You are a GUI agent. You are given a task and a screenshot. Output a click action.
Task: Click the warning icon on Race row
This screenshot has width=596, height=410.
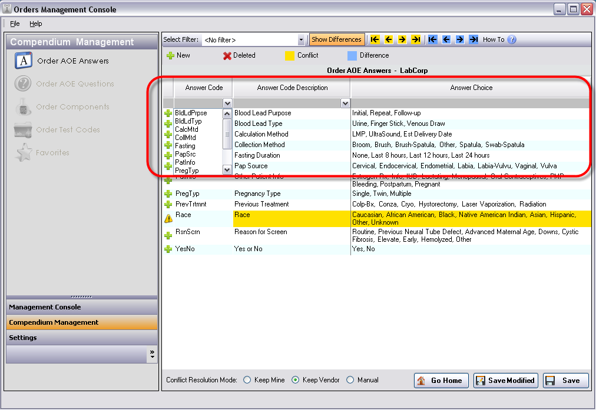pyautogui.click(x=168, y=219)
